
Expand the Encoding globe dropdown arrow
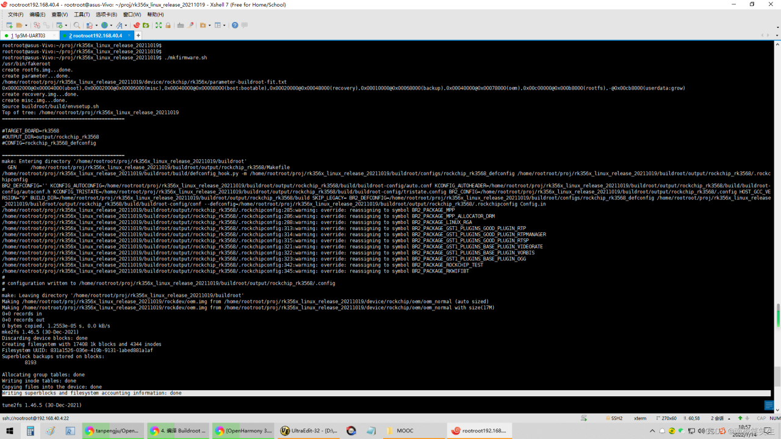click(x=111, y=26)
